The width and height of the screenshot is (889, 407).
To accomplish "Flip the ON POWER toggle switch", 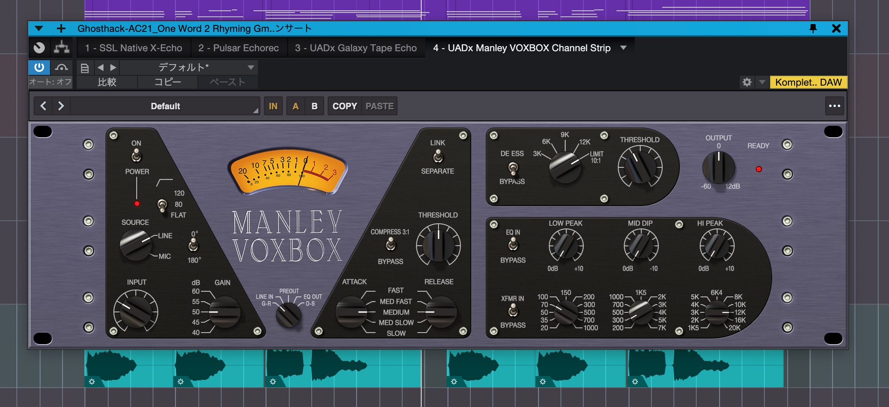I will [136, 157].
